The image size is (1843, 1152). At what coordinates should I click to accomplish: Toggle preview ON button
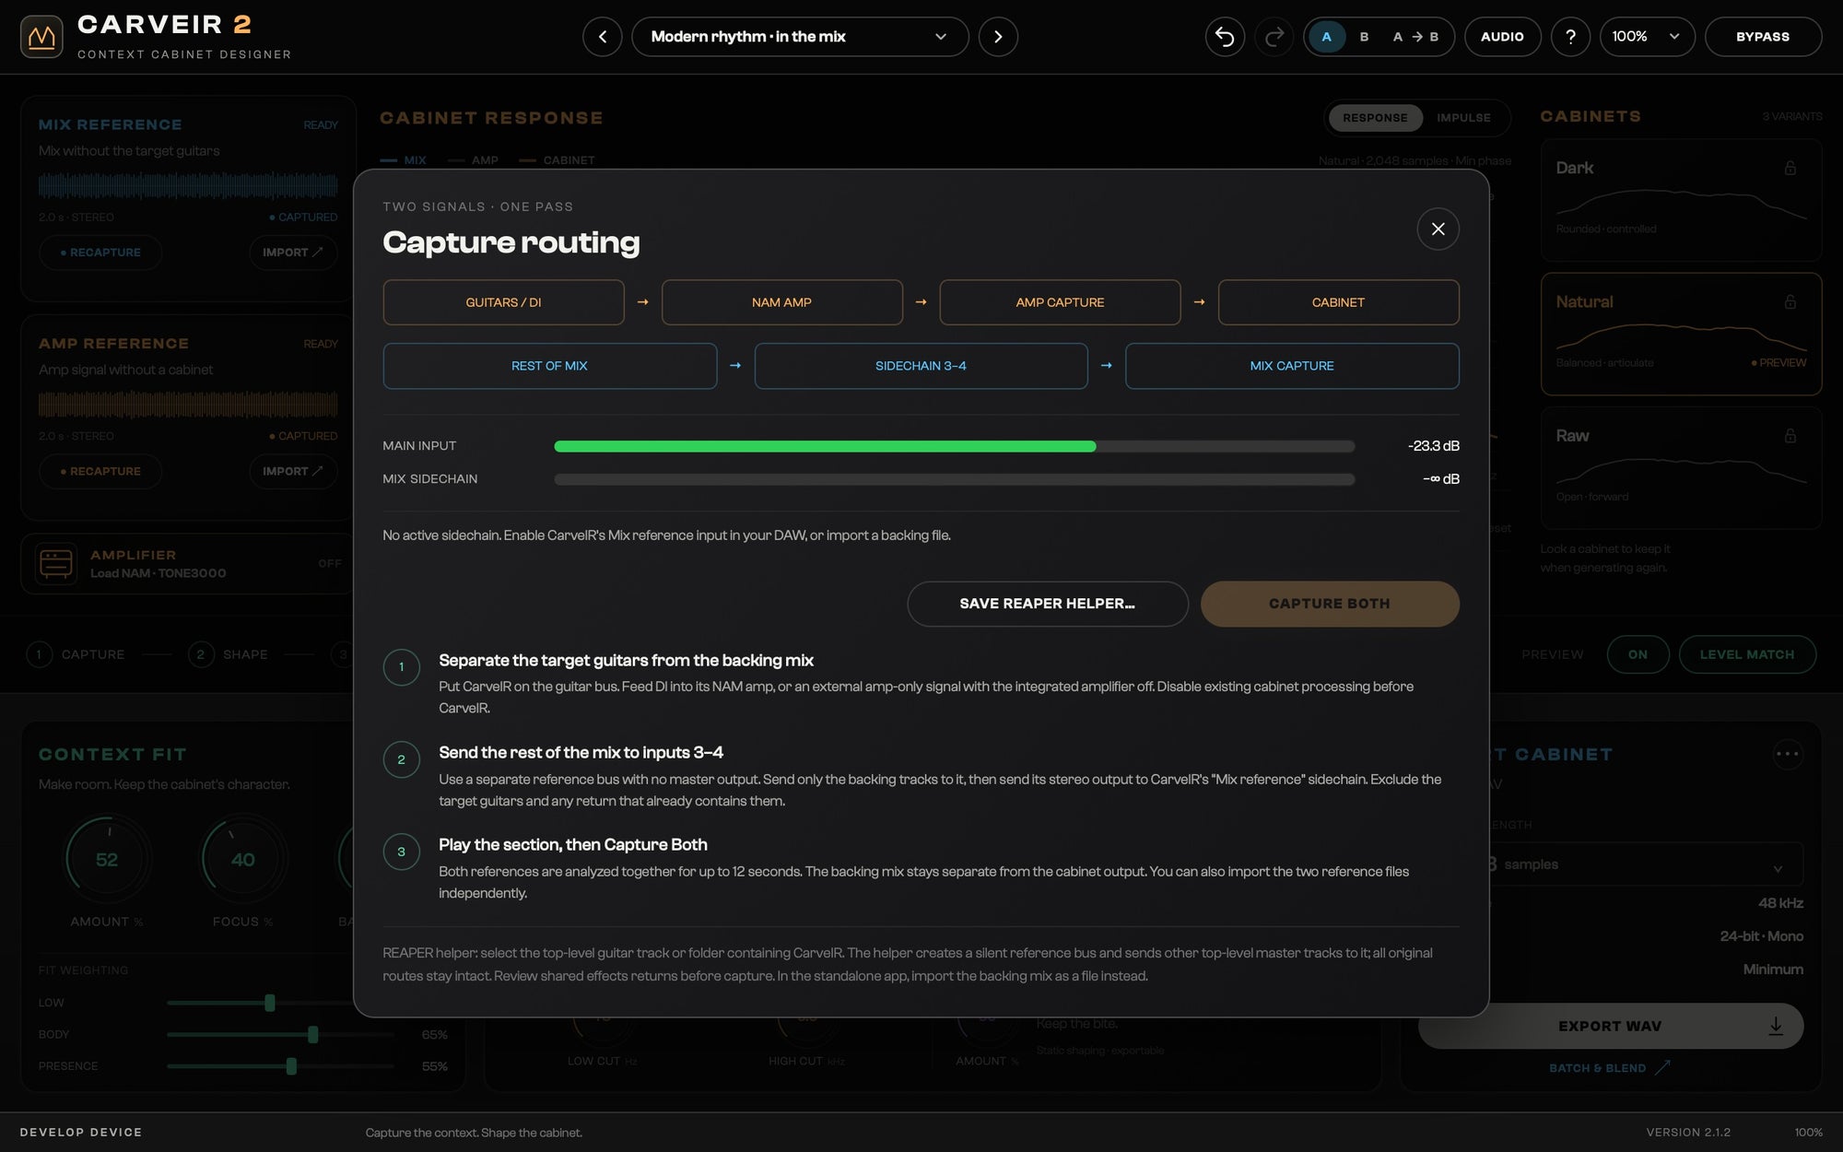[x=1638, y=654]
